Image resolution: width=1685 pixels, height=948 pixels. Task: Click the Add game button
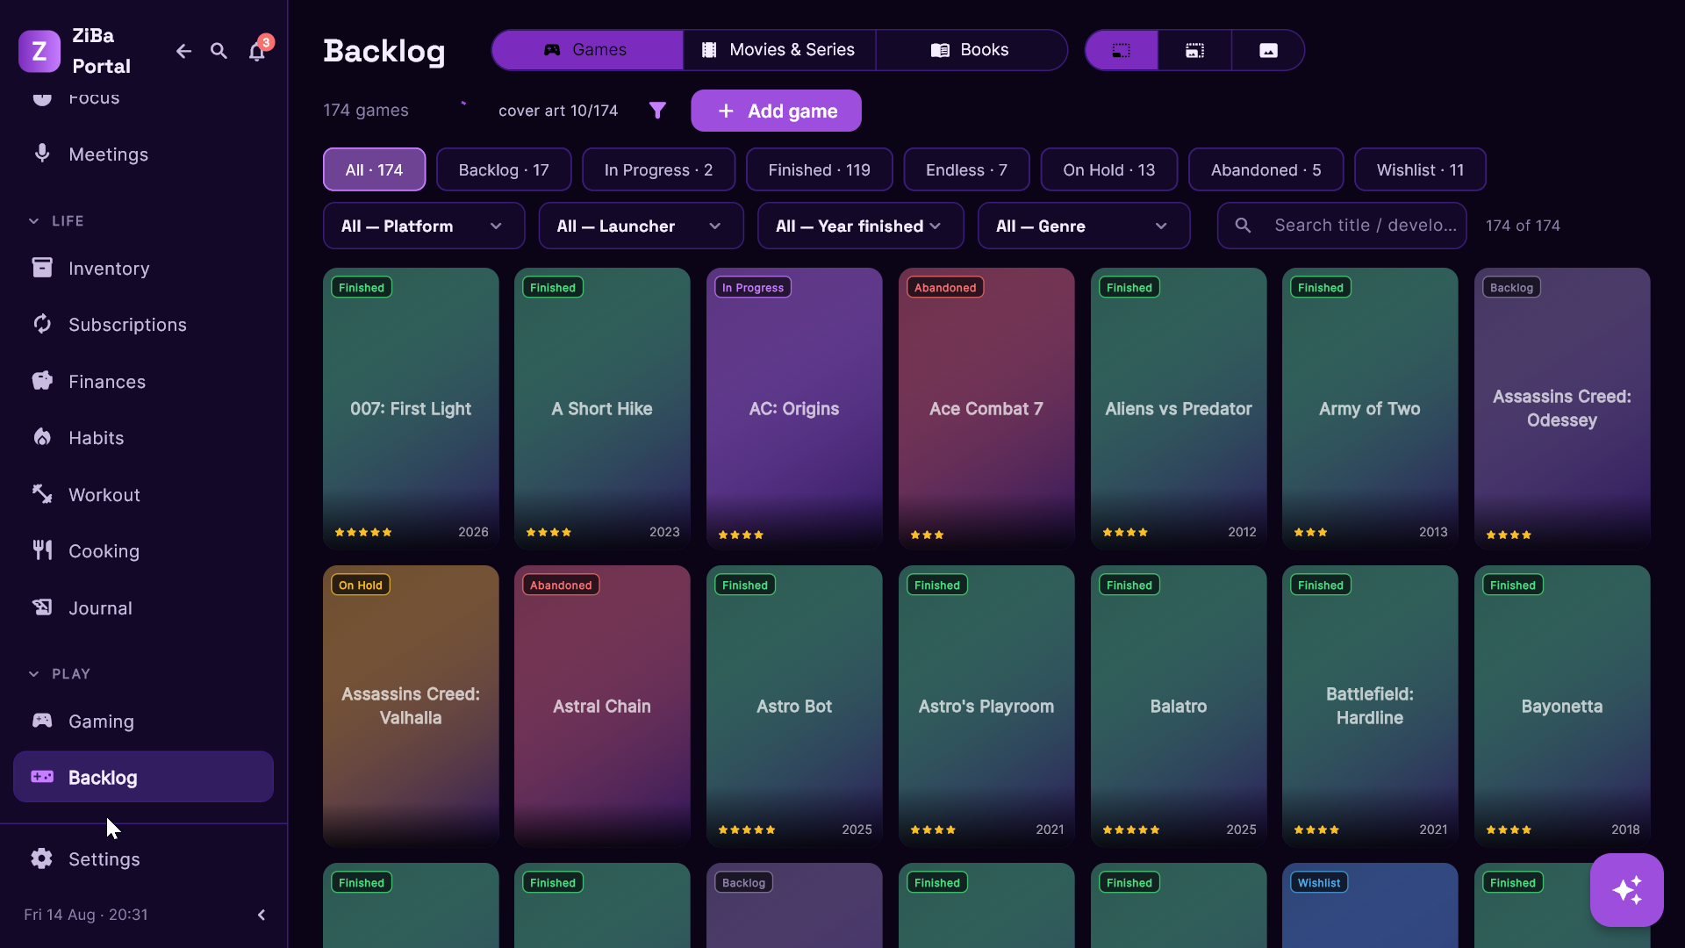tap(776, 111)
